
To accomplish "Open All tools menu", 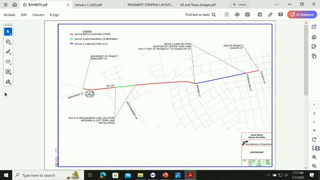I will pyautogui.click(x=9, y=14).
